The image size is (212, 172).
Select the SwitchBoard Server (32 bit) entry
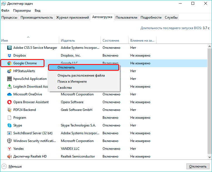pyautogui.click(x=33, y=133)
